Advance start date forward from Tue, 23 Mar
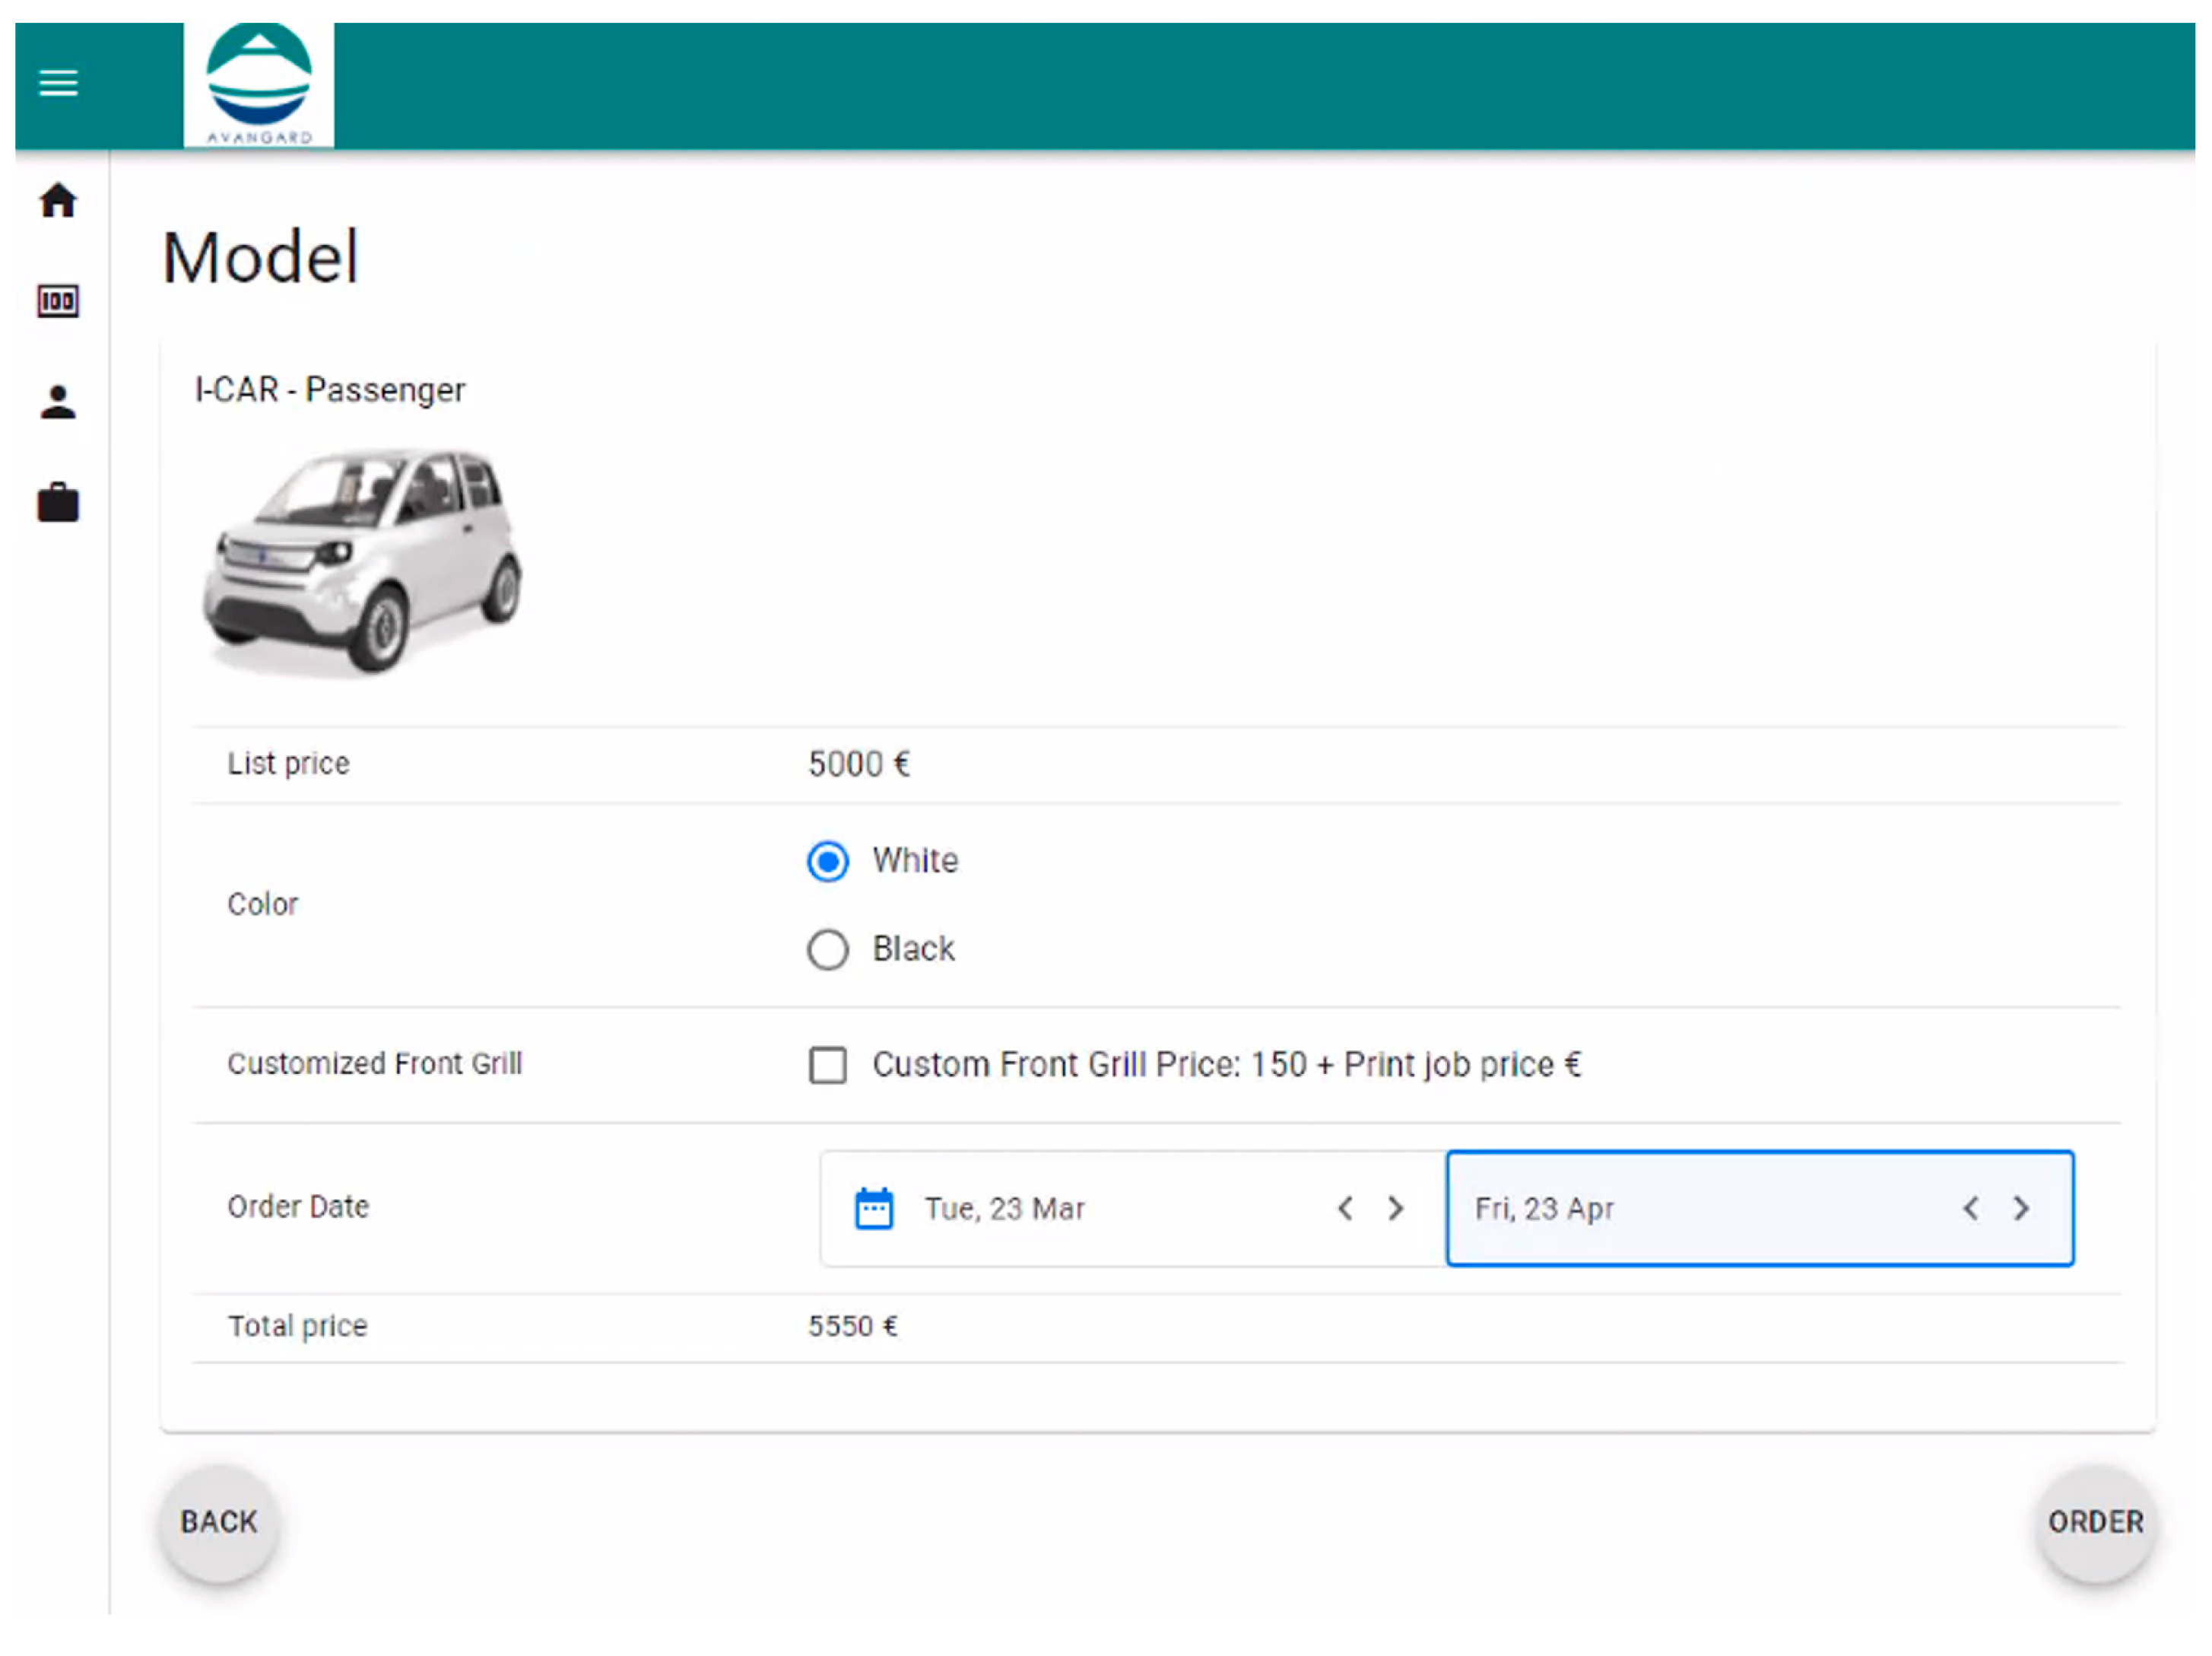This screenshot has height=1656, width=2212. pos(1396,1209)
